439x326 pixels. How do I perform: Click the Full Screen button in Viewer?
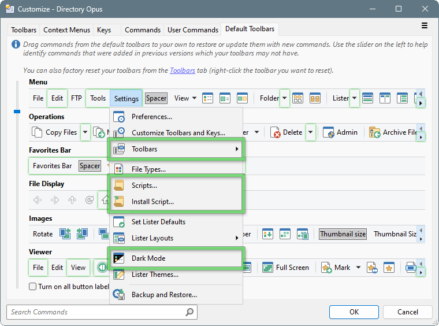pyautogui.click(x=285, y=268)
